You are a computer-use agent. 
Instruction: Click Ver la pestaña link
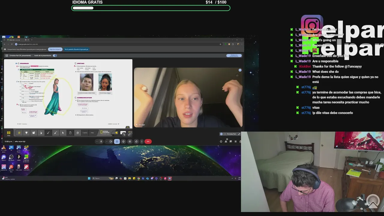[x=76, y=49]
